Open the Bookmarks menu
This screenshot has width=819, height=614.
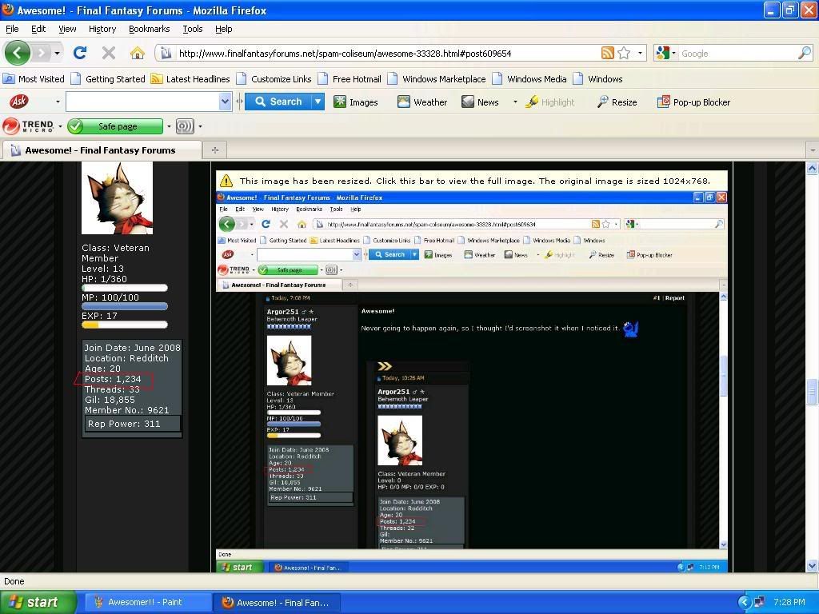point(149,29)
